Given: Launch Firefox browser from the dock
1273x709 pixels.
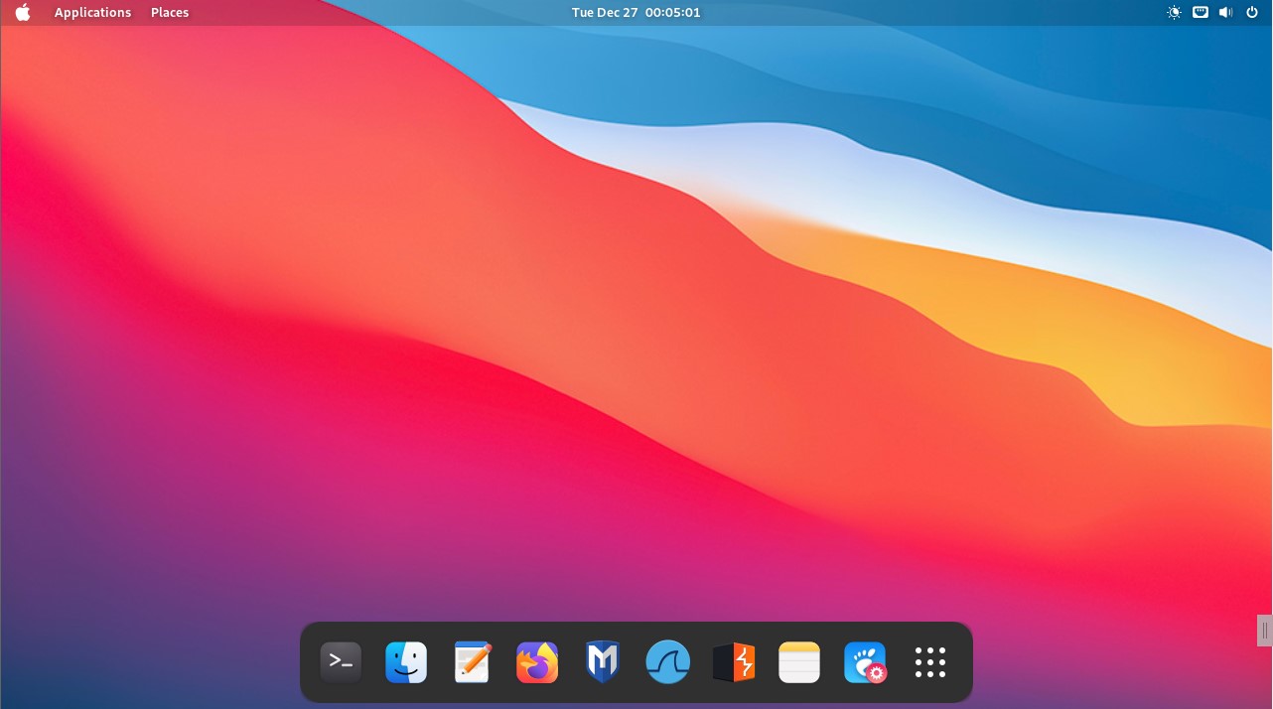Looking at the screenshot, I should (x=537, y=662).
